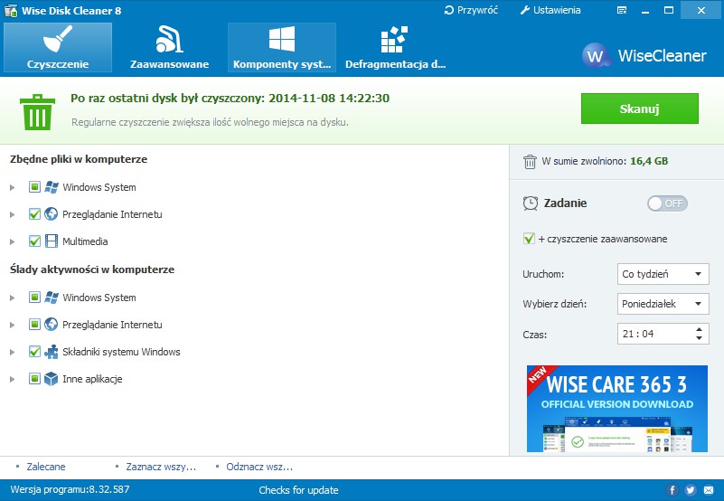
Task: Toggle the Inne aplikacje checkbox
Action: [x=34, y=379]
